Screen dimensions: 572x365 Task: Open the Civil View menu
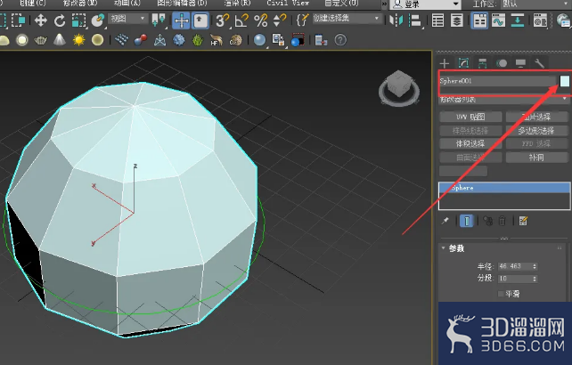(288, 3)
